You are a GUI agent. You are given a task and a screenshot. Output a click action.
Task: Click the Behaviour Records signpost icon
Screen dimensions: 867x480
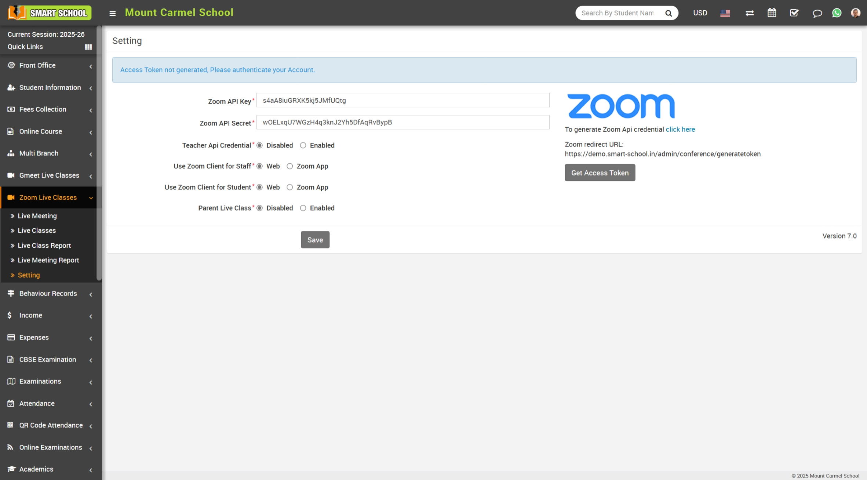(11, 293)
